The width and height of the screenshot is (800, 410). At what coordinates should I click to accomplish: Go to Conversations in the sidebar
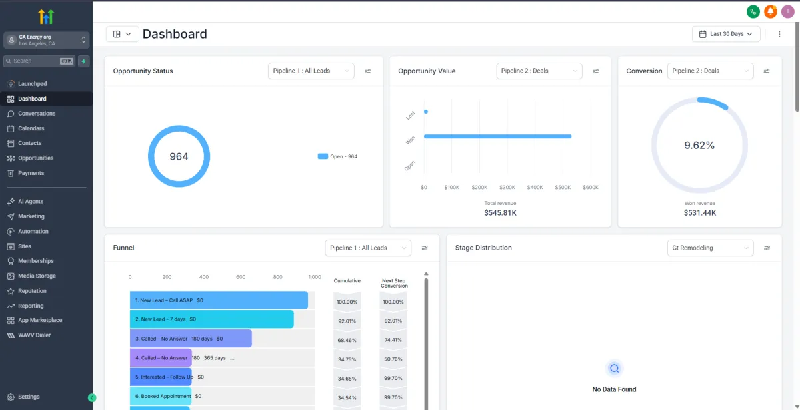coord(47,114)
